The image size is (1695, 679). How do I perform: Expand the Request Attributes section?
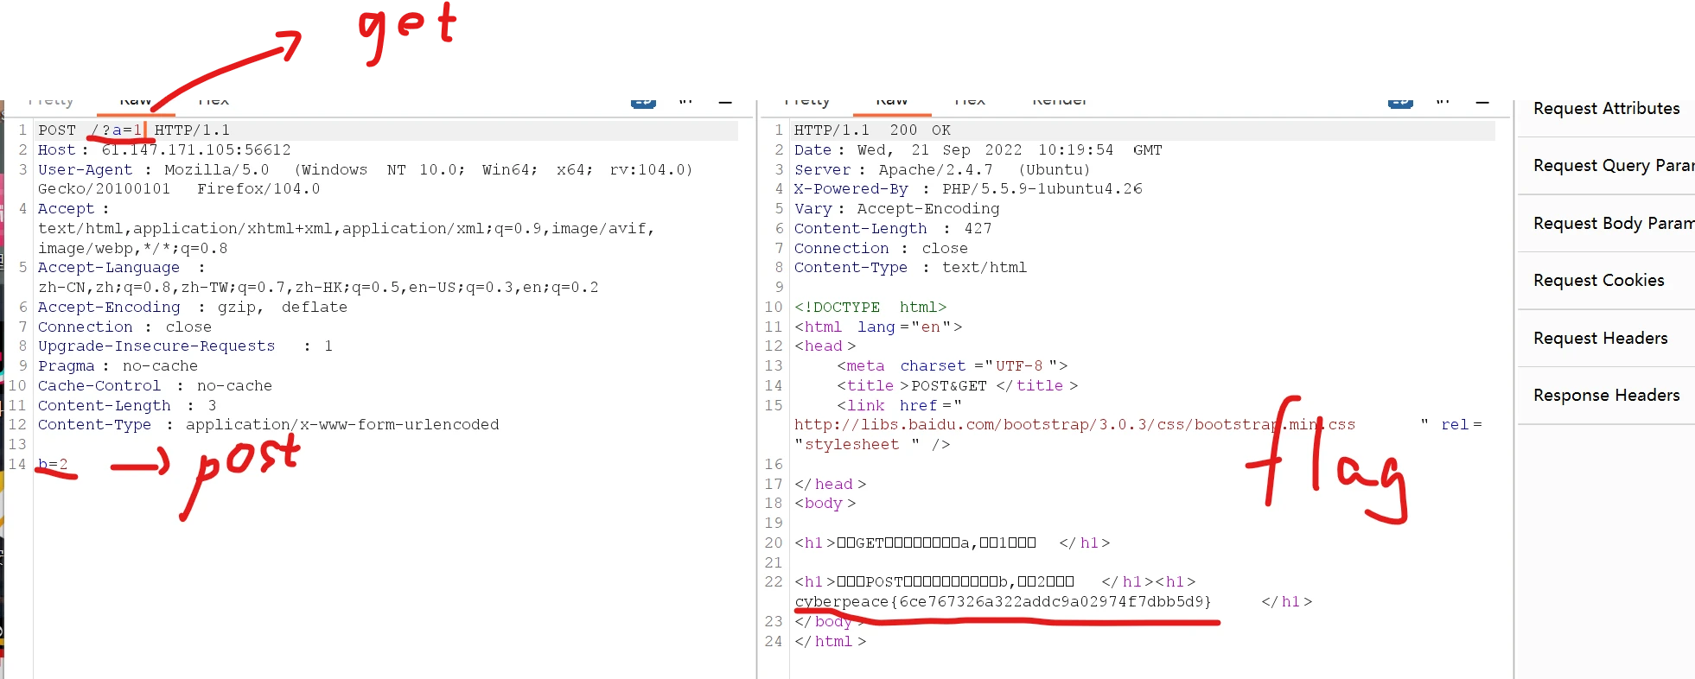[1606, 109]
